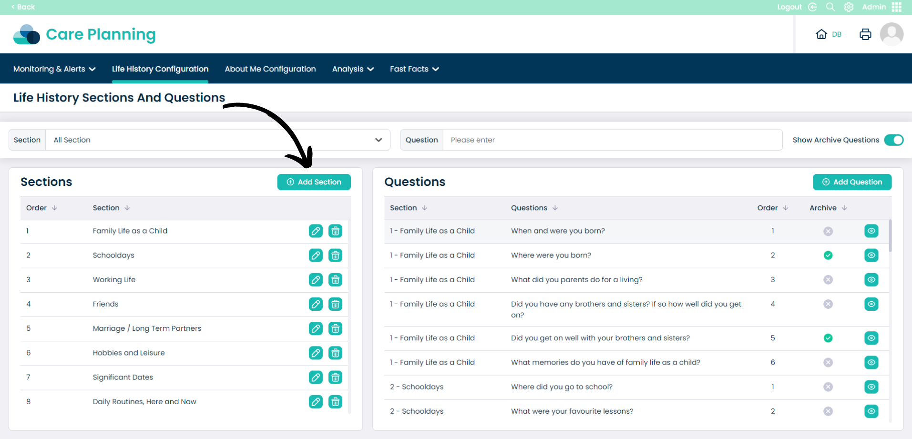Viewport: 912px width, 439px height.
Task: Click the logout arrow icon
Action: (x=813, y=7)
